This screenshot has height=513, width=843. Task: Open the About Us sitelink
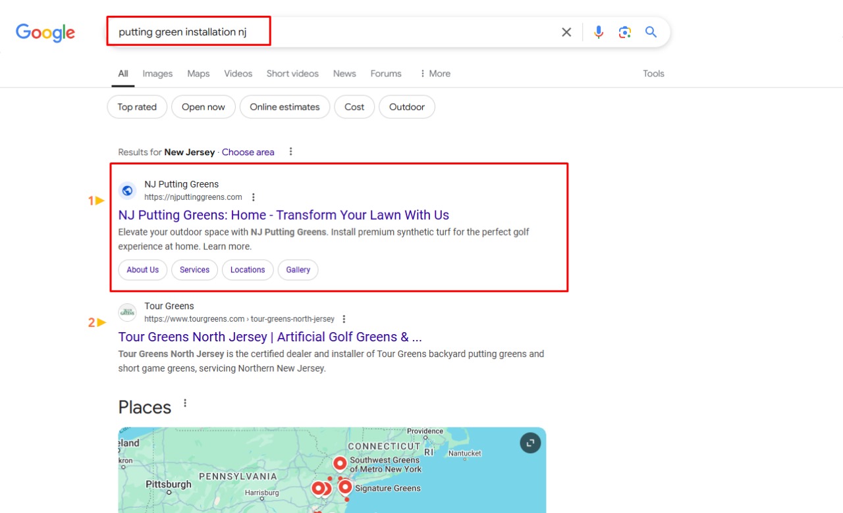point(143,270)
